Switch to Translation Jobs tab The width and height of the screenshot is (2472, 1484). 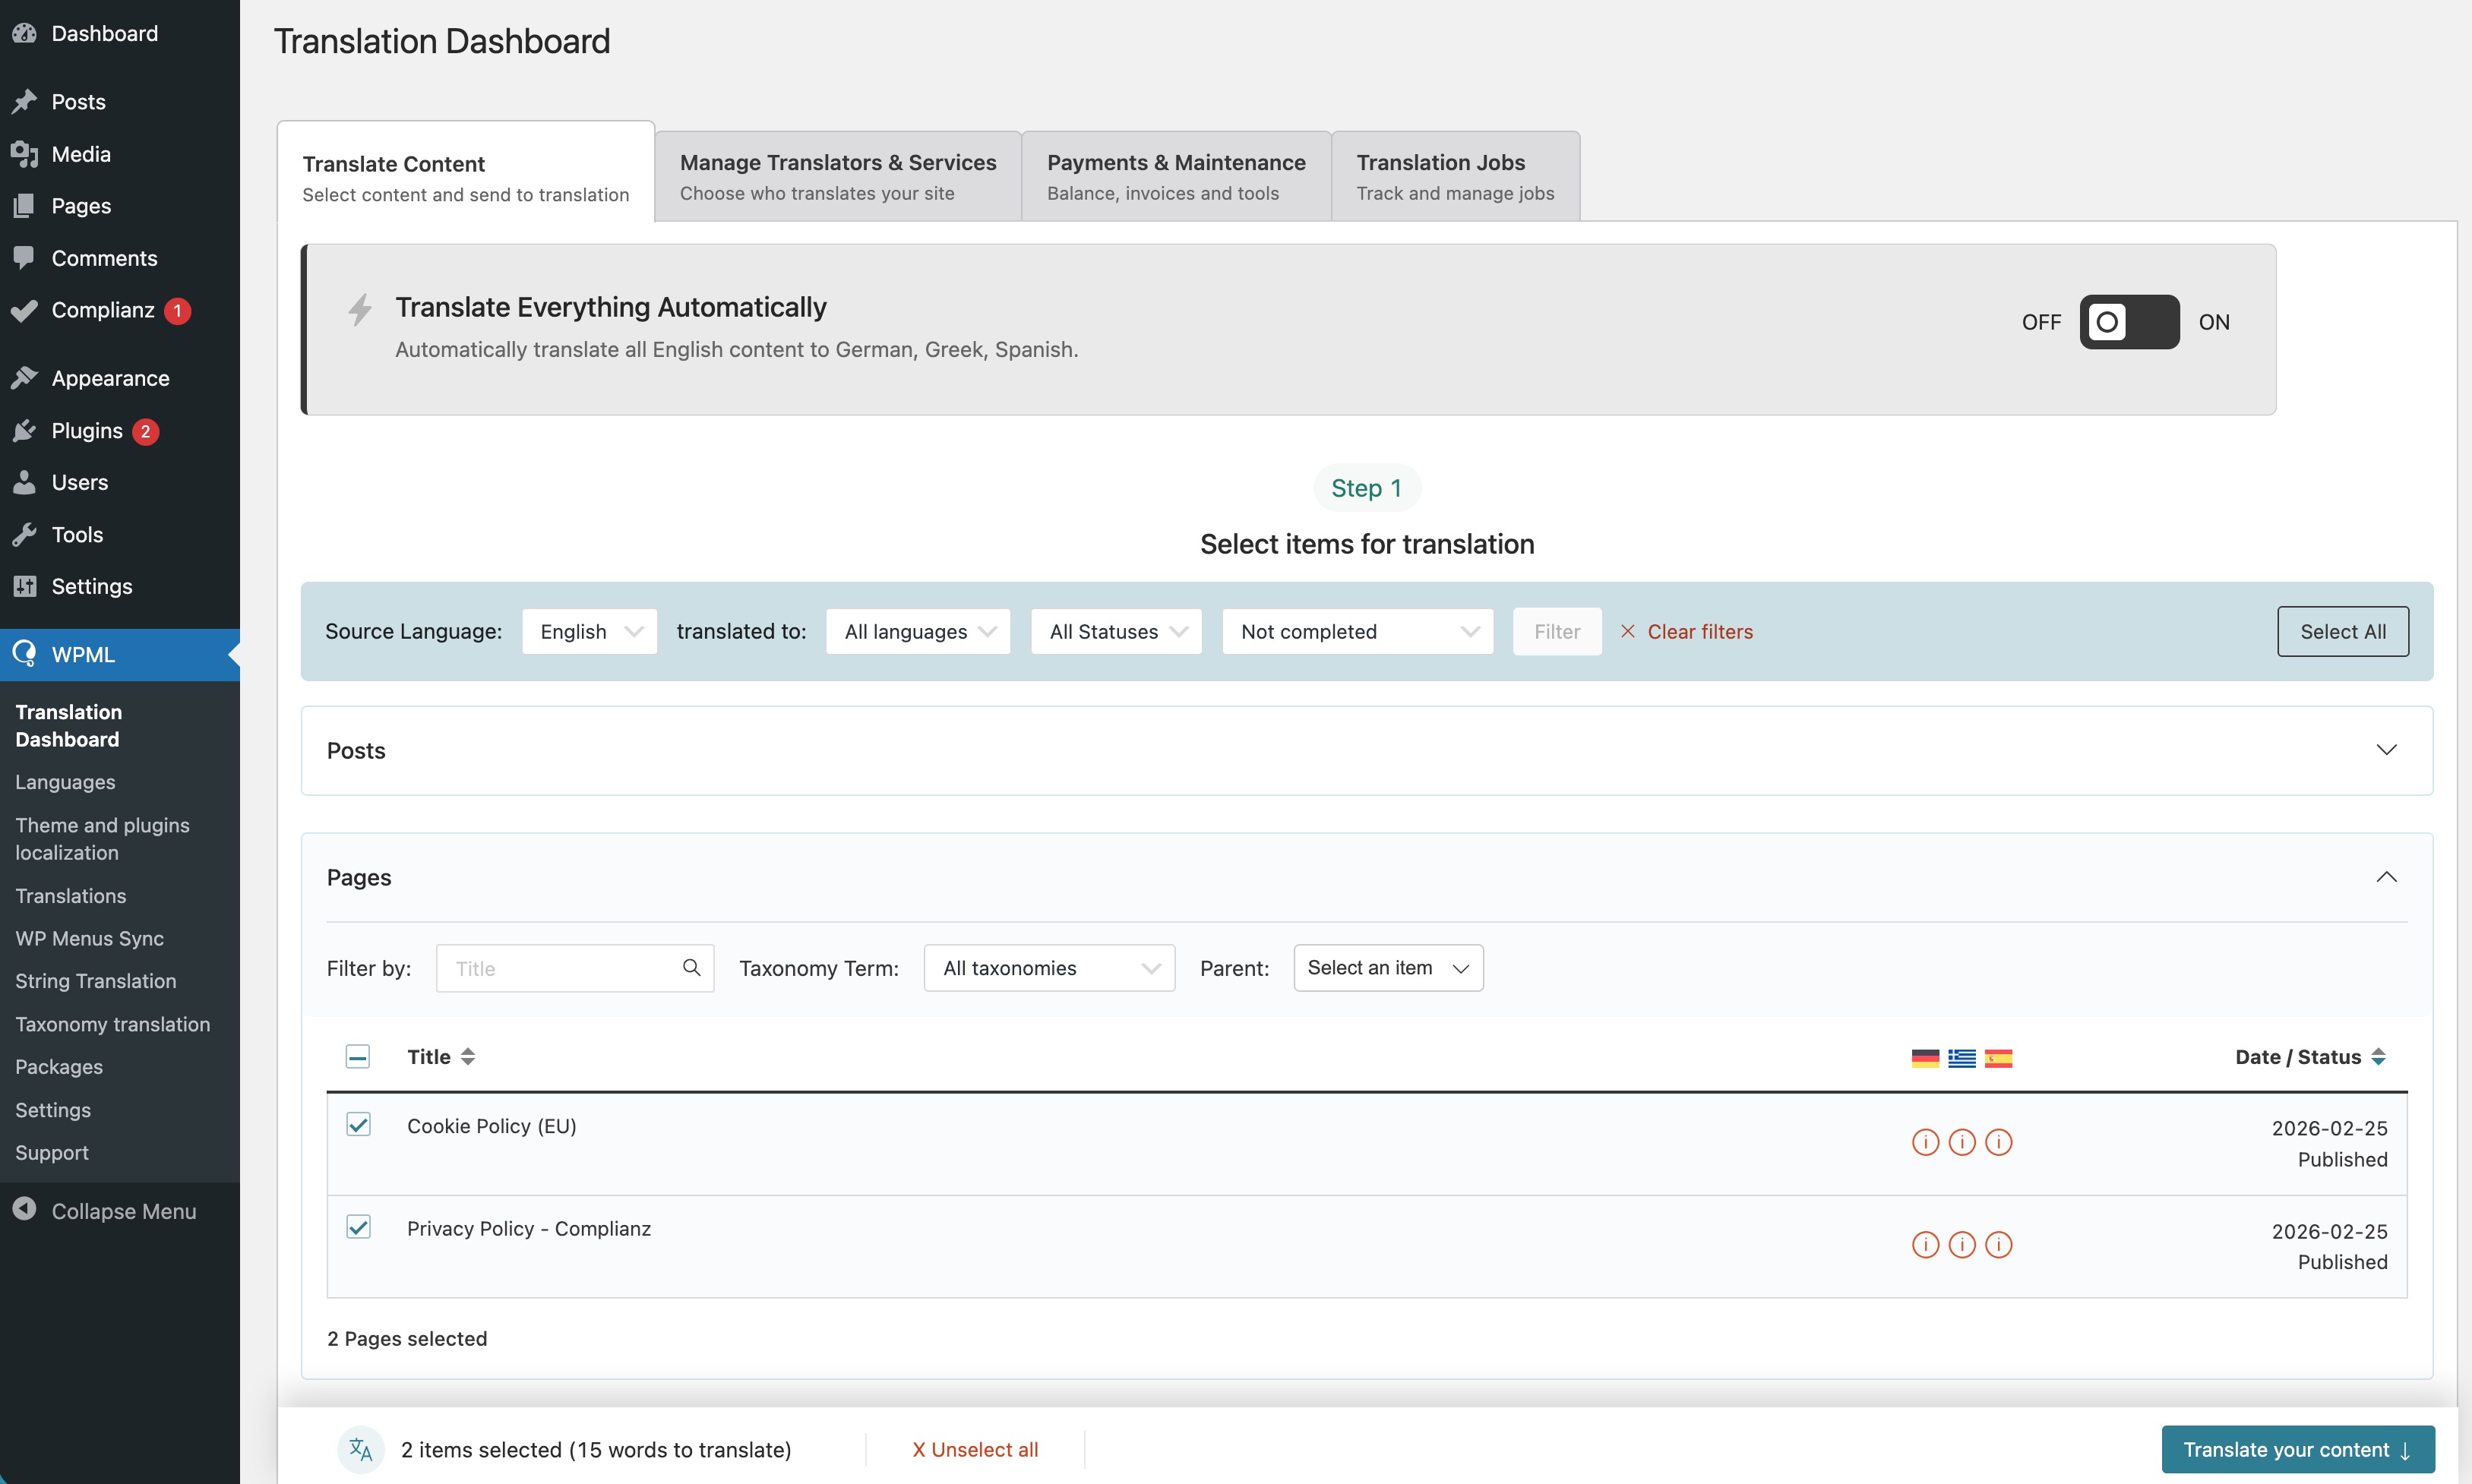click(x=1454, y=176)
